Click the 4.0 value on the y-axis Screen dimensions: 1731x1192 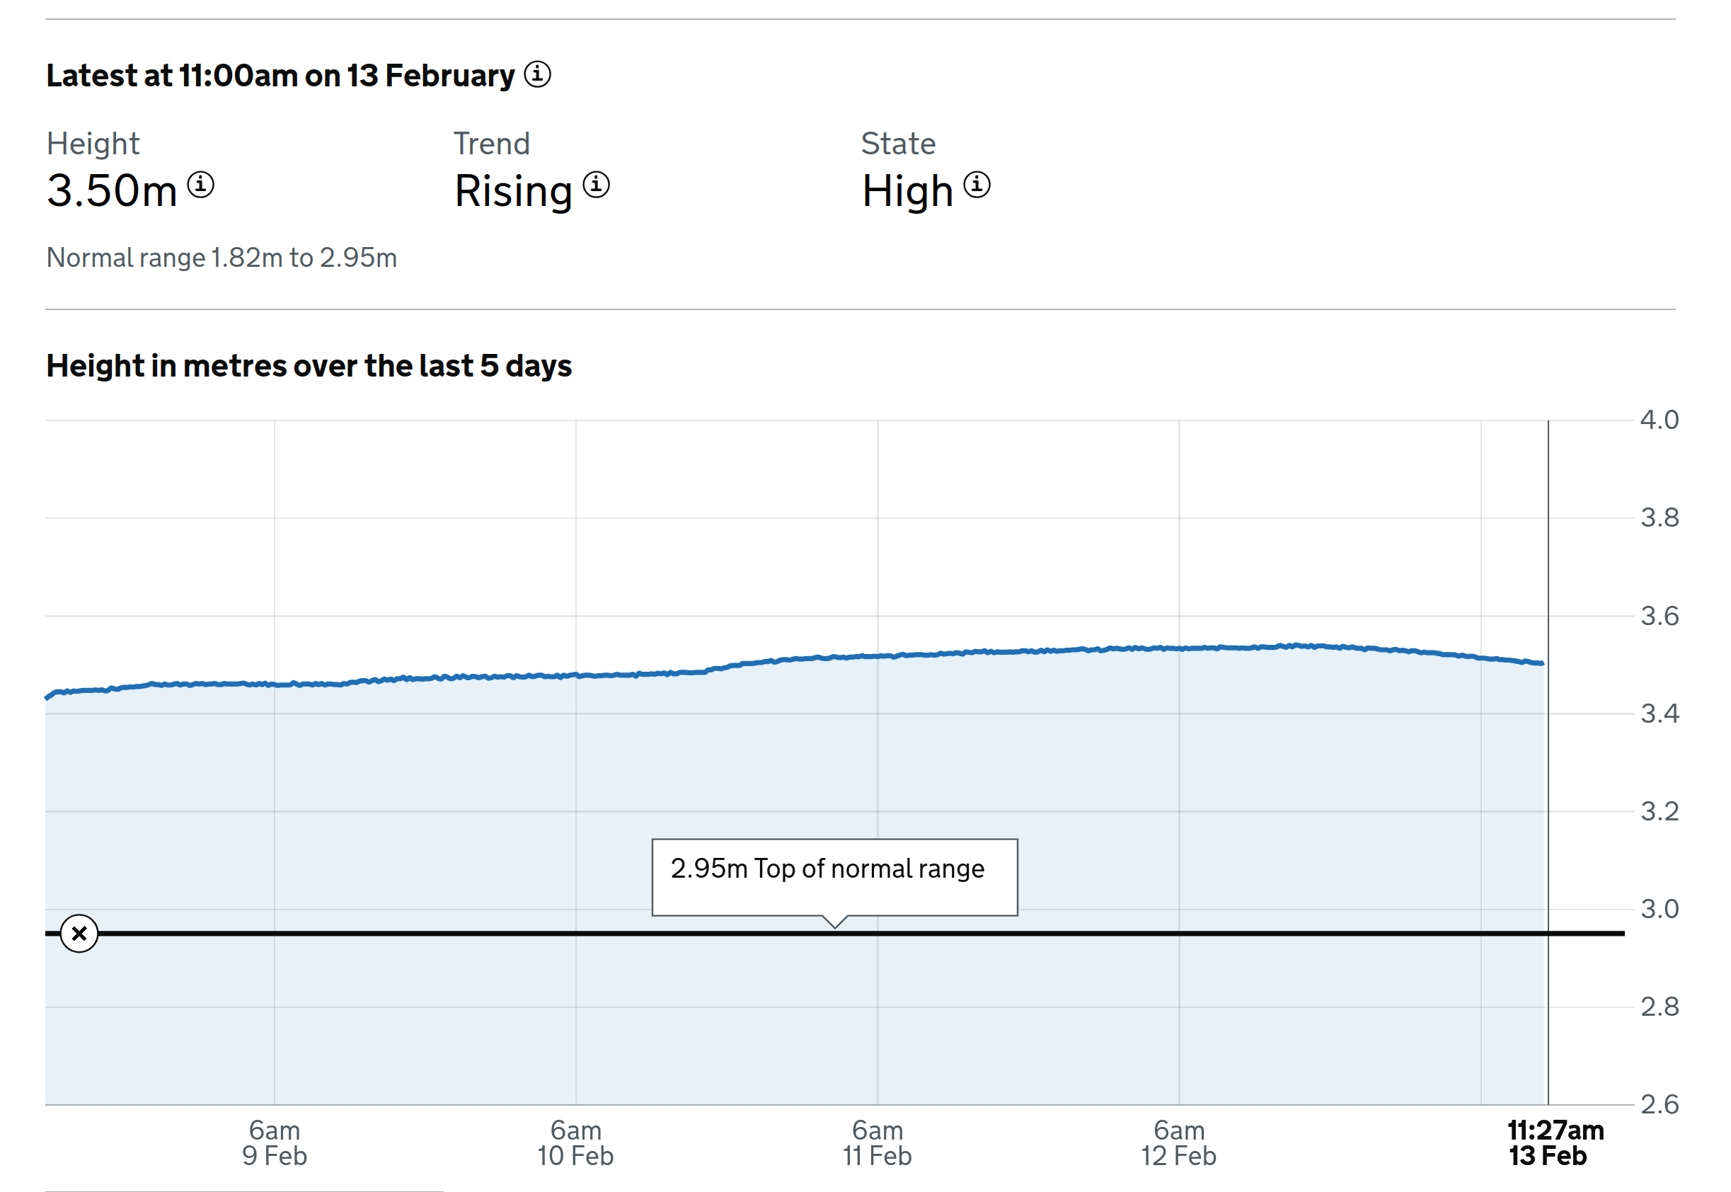click(1660, 420)
